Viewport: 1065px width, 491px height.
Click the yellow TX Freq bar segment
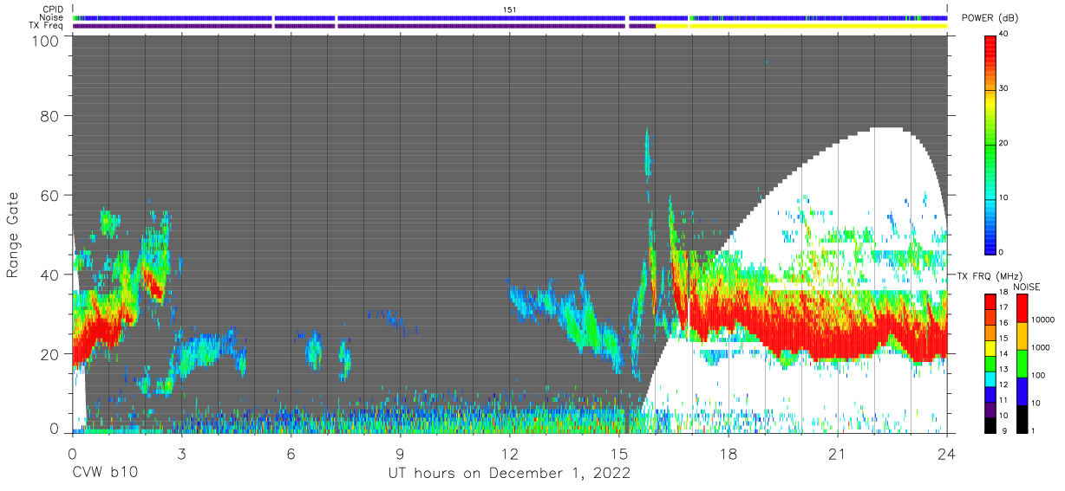point(802,26)
